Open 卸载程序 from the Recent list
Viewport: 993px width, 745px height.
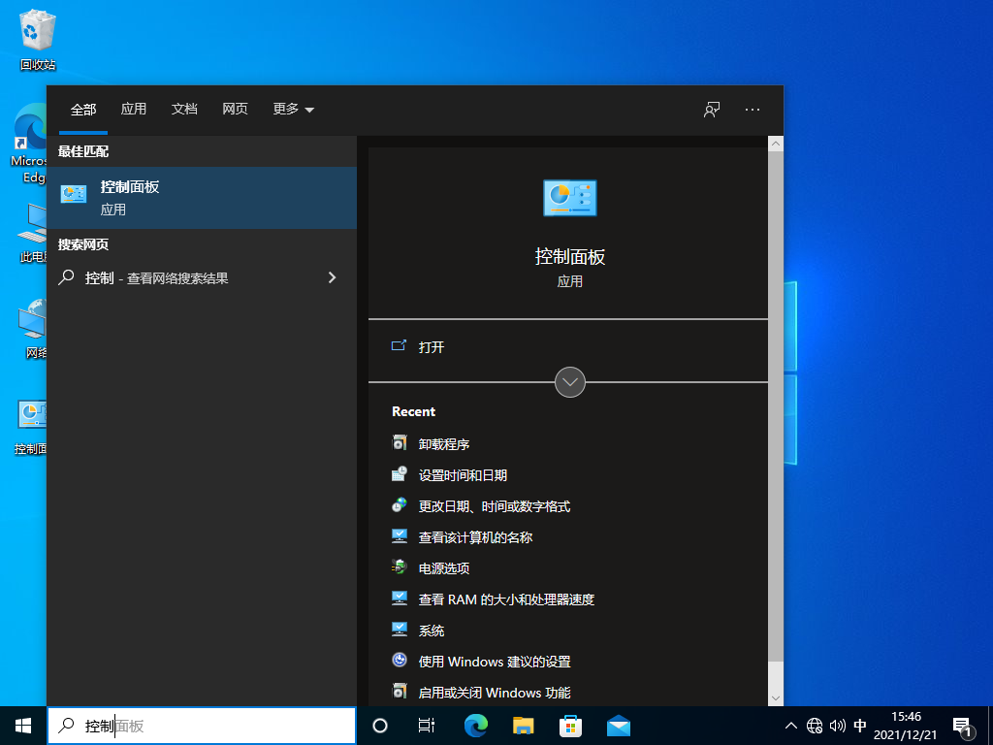pos(445,443)
